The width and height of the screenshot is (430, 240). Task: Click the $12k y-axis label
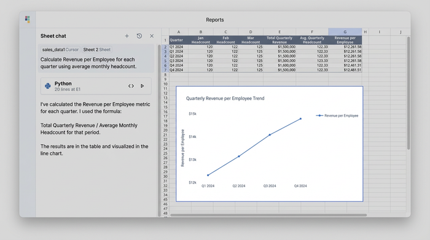192,182
